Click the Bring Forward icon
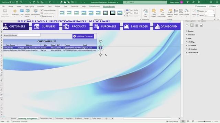220x123 pixels. pyautogui.click(x=154, y=11)
